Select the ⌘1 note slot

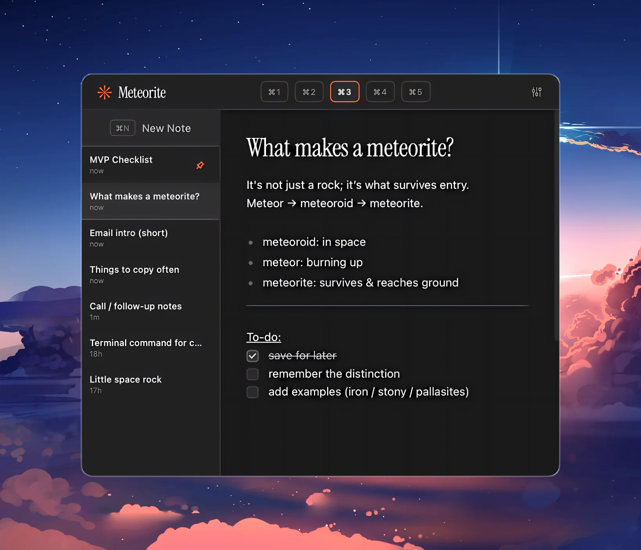click(274, 92)
